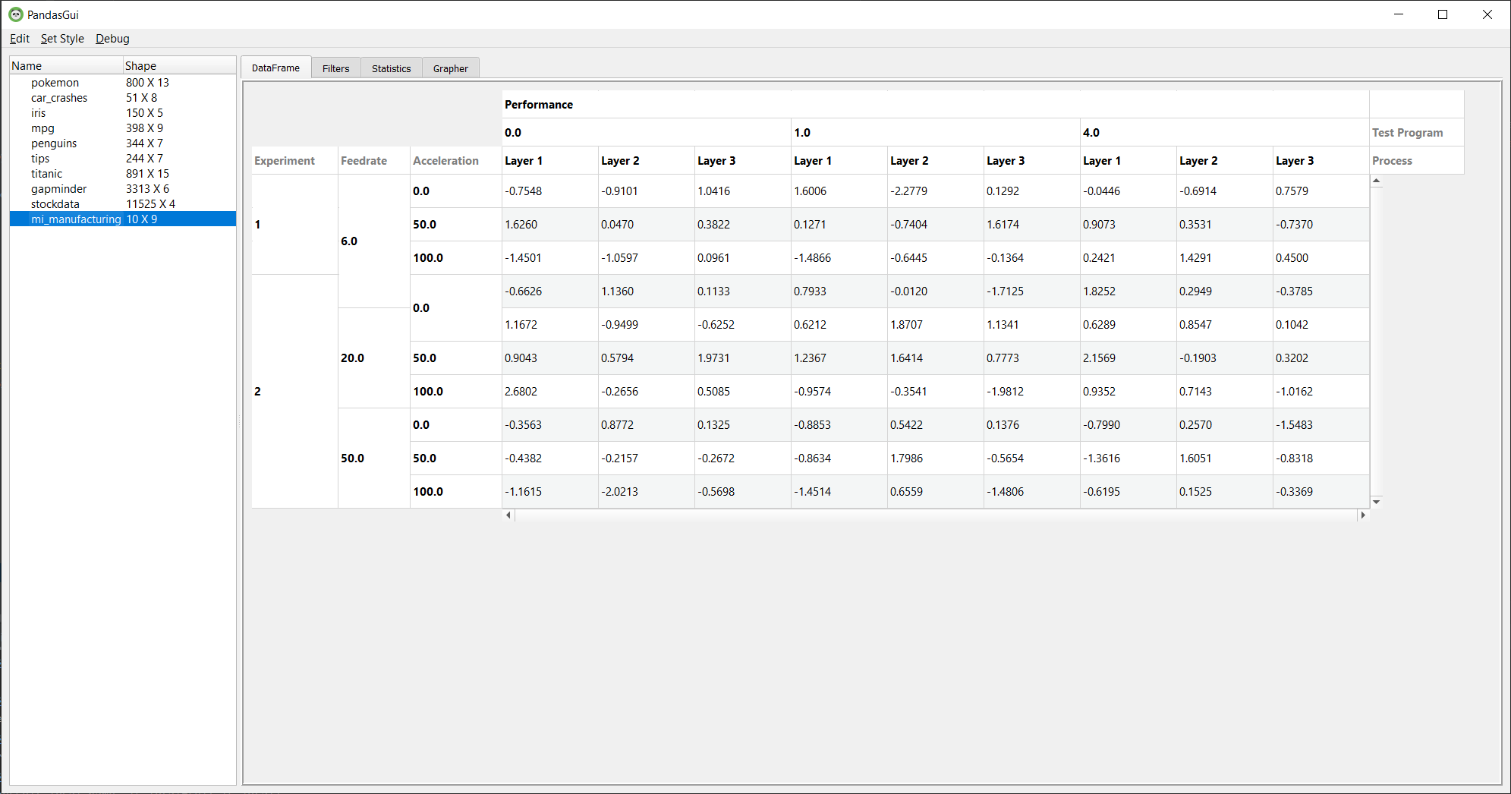Select Experiment 2 index row
1511x794 pixels.
(294, 392)
